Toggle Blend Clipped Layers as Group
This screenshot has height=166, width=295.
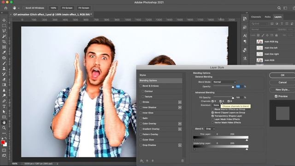(x=212, y=113)
